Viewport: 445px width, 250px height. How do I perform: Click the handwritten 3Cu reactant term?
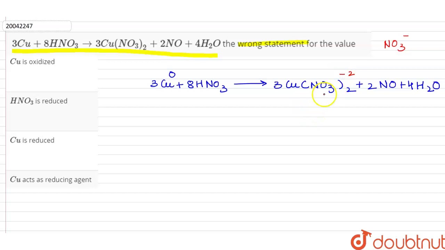pos(162,84)
